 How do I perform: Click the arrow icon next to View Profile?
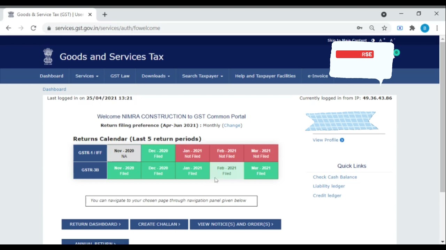coord(342,140)
